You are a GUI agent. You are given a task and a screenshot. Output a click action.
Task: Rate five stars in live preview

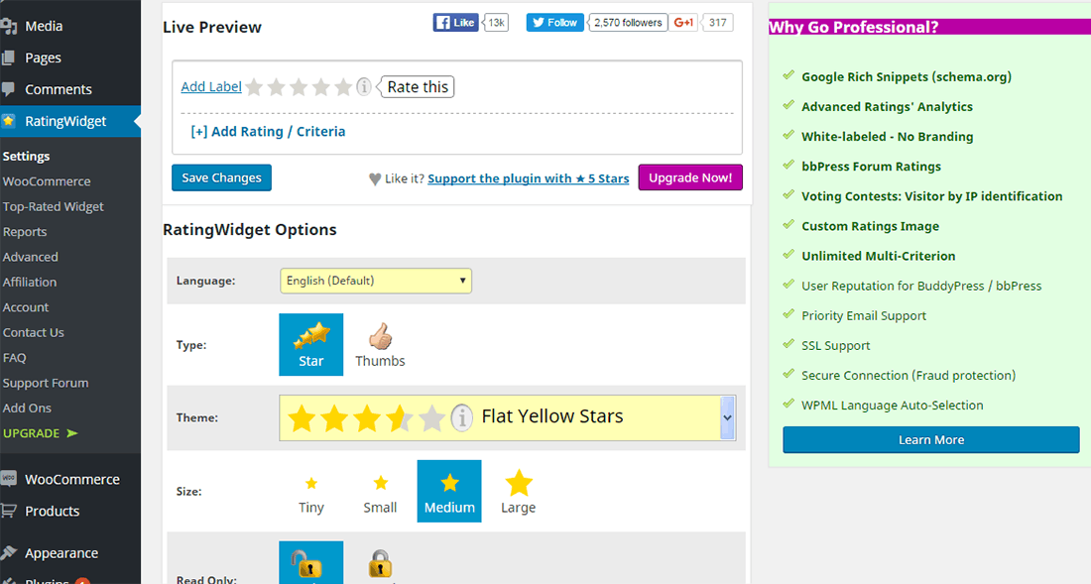343,87
